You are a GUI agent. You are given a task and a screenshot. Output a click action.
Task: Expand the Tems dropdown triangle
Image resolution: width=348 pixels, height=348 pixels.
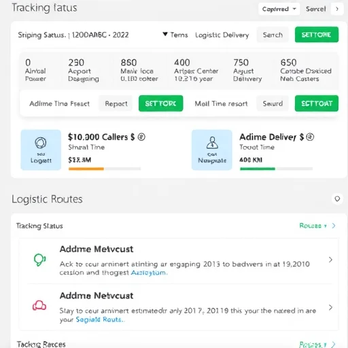click(x=165, y=34)
